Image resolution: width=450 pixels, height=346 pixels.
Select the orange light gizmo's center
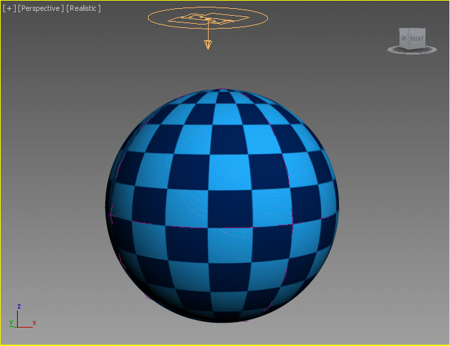pos(207,18)
